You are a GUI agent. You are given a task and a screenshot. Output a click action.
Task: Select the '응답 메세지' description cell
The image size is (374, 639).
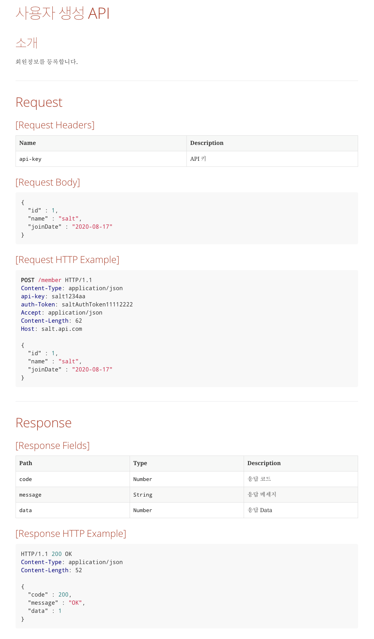(x=301, y=495)
